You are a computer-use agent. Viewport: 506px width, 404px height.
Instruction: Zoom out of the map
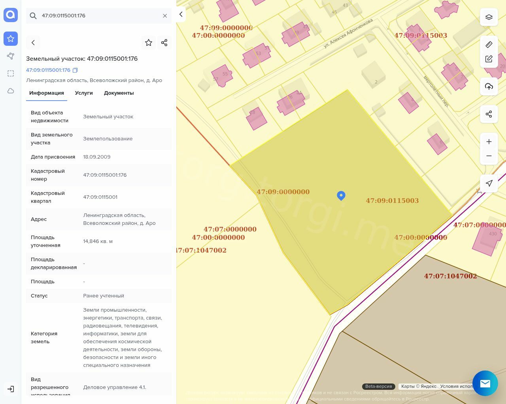489,156
